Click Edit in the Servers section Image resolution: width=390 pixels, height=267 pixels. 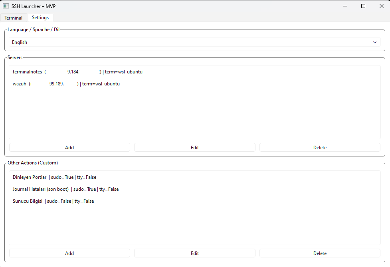pyautogui.click(x=194, y=148)
